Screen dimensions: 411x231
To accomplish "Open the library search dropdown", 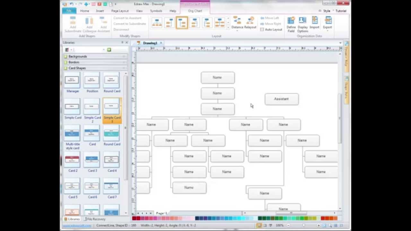I will [x=104, y=50].
